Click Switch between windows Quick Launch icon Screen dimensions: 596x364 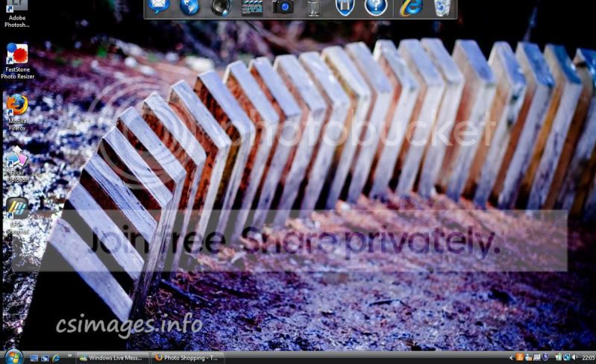pos(46,357)
